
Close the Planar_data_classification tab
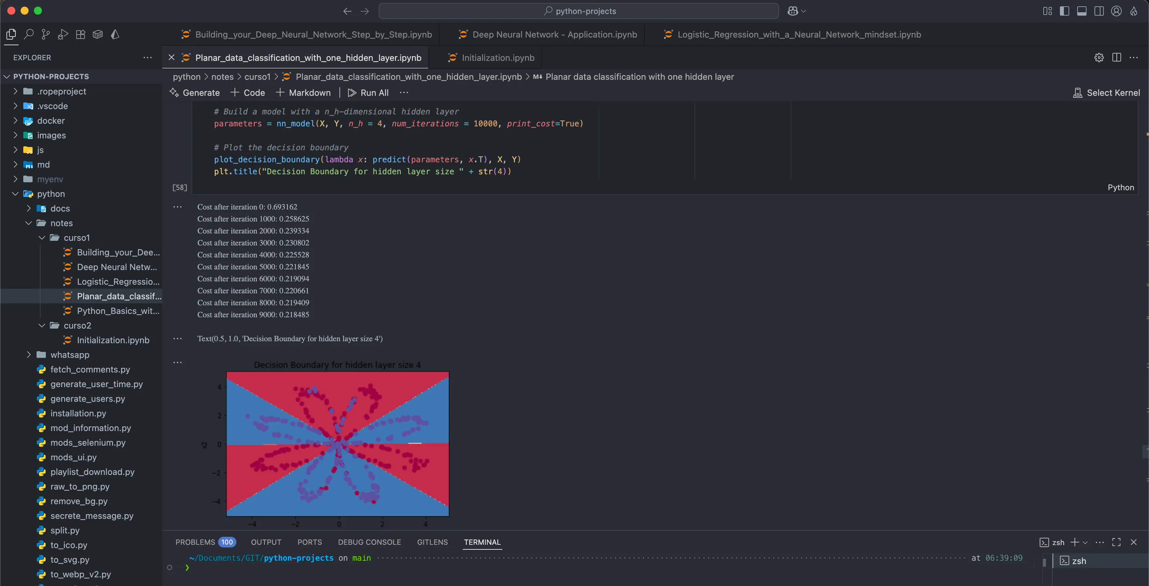pyautogui.click(x=171, y=58)
